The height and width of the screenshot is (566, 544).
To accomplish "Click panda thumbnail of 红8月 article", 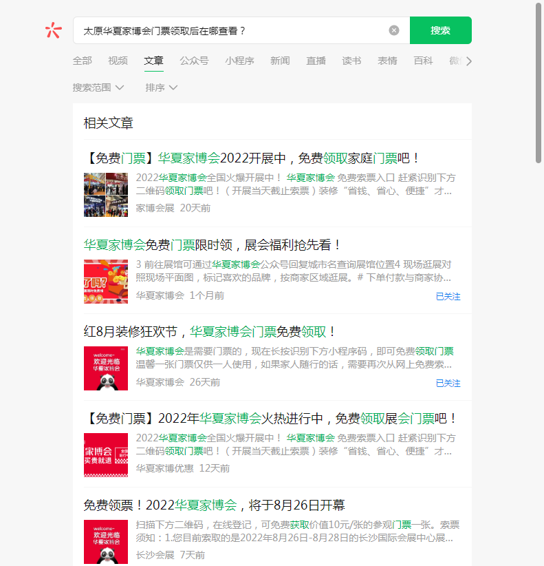I will coord(106,368).
